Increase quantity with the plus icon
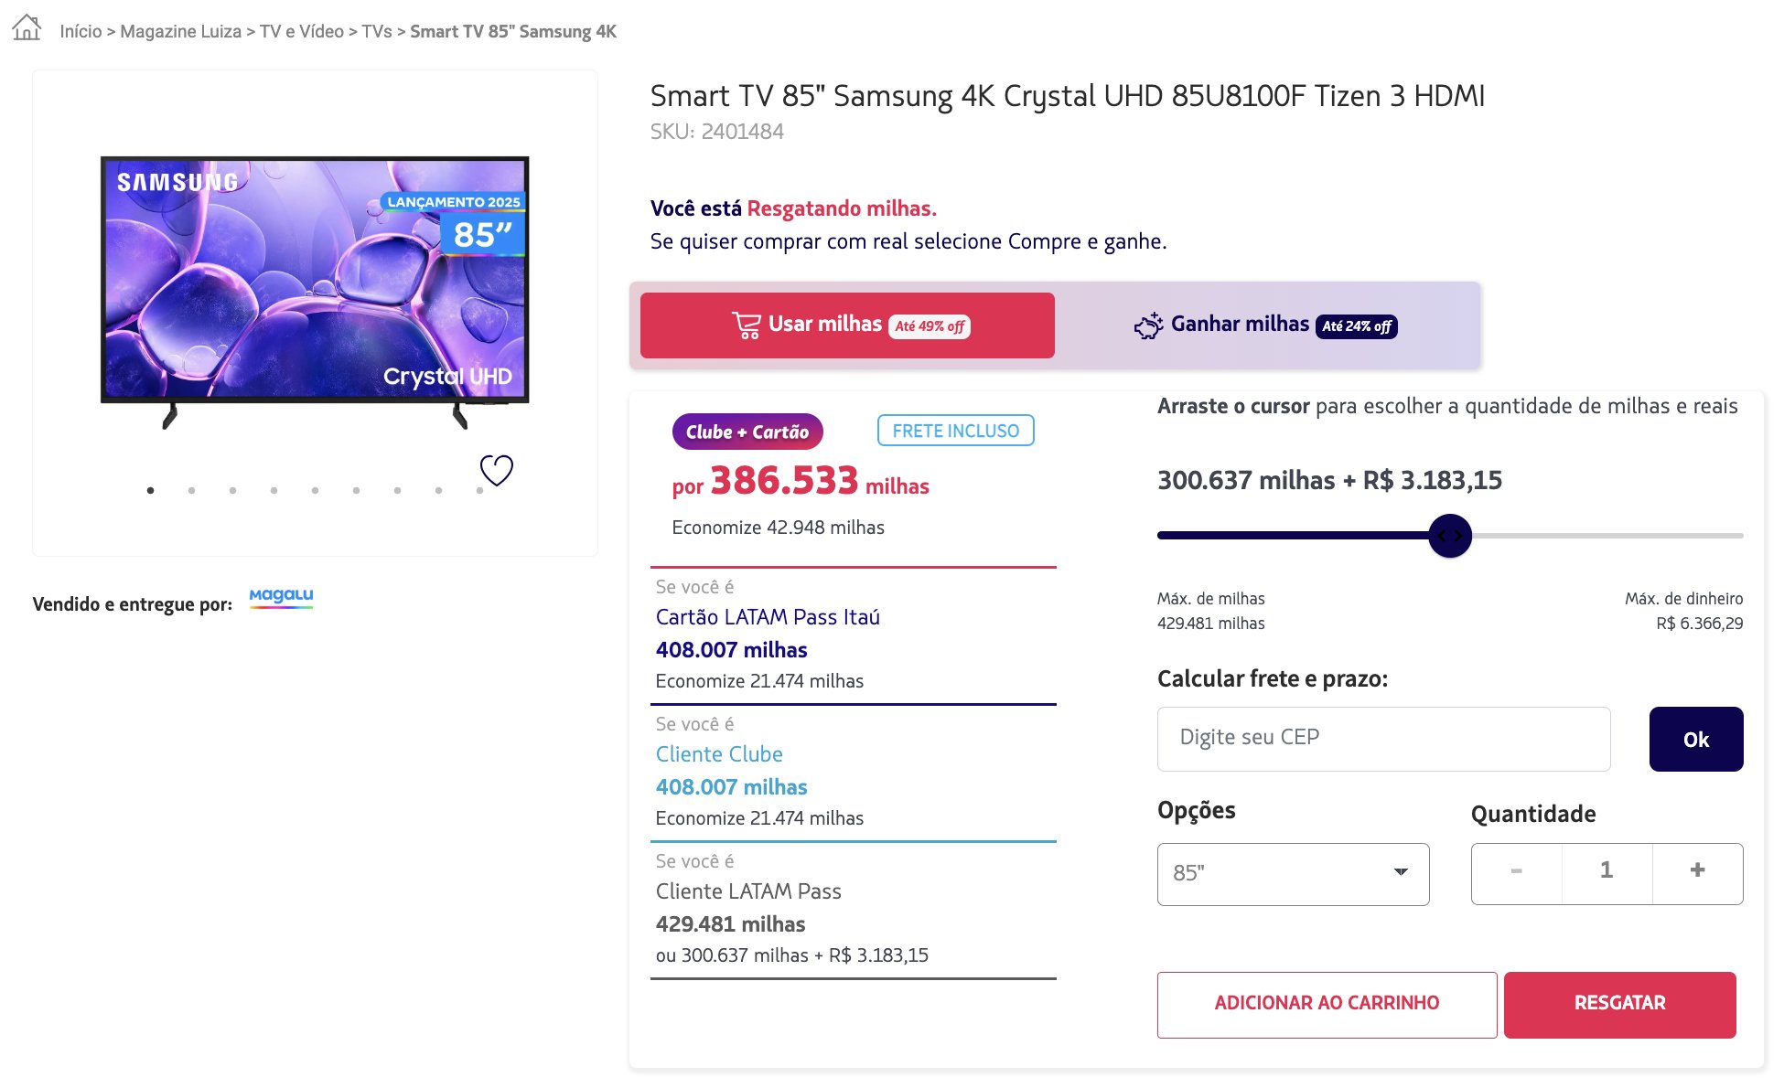This screenshot has width=1784, height=1088. (1697, 871)
